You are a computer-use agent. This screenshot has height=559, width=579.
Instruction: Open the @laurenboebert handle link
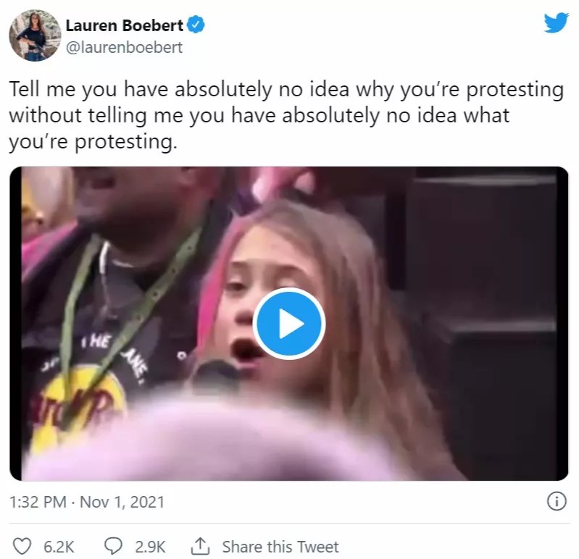[124, 48]
